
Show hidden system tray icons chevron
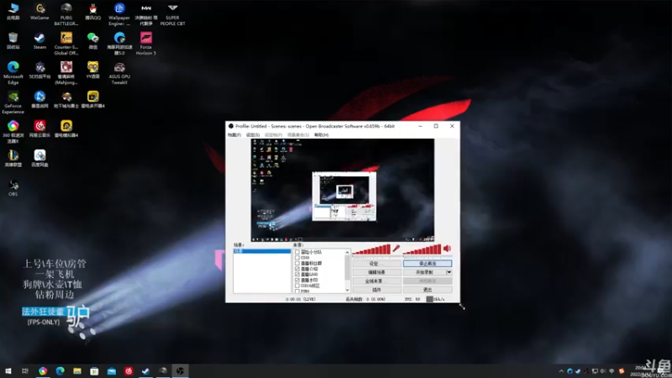click(x=561, y=371)
